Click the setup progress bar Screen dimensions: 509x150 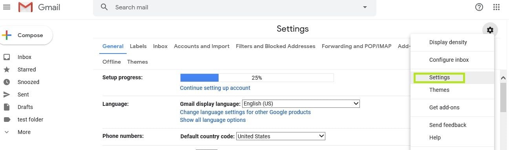point(257,78)
